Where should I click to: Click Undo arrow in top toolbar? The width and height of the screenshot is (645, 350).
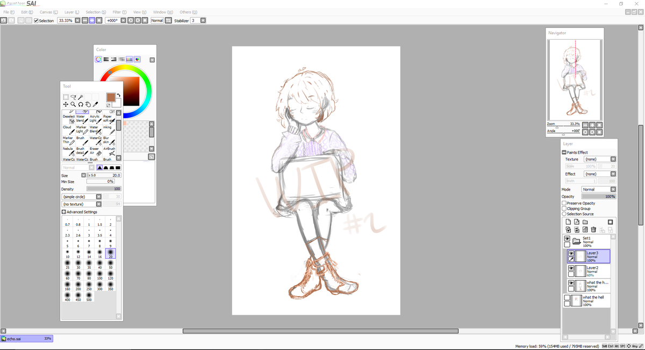pos(4,20)
